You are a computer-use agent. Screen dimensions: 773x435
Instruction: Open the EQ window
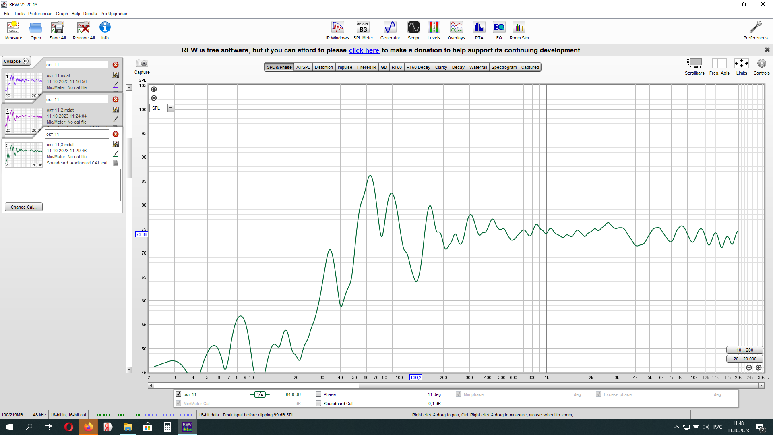(x=499, y=31)
